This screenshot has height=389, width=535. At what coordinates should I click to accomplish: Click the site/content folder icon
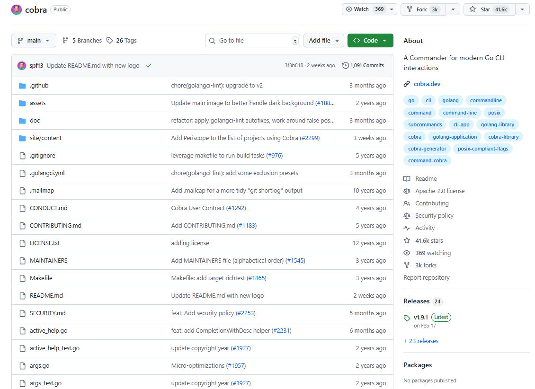click(x=23, y=138)
